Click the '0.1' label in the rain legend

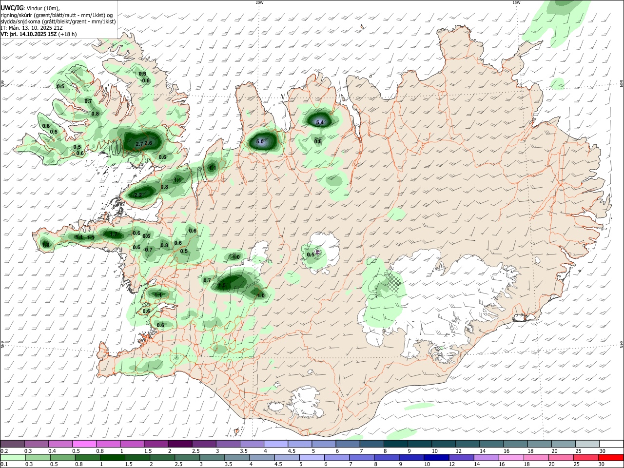pos(4,465)
